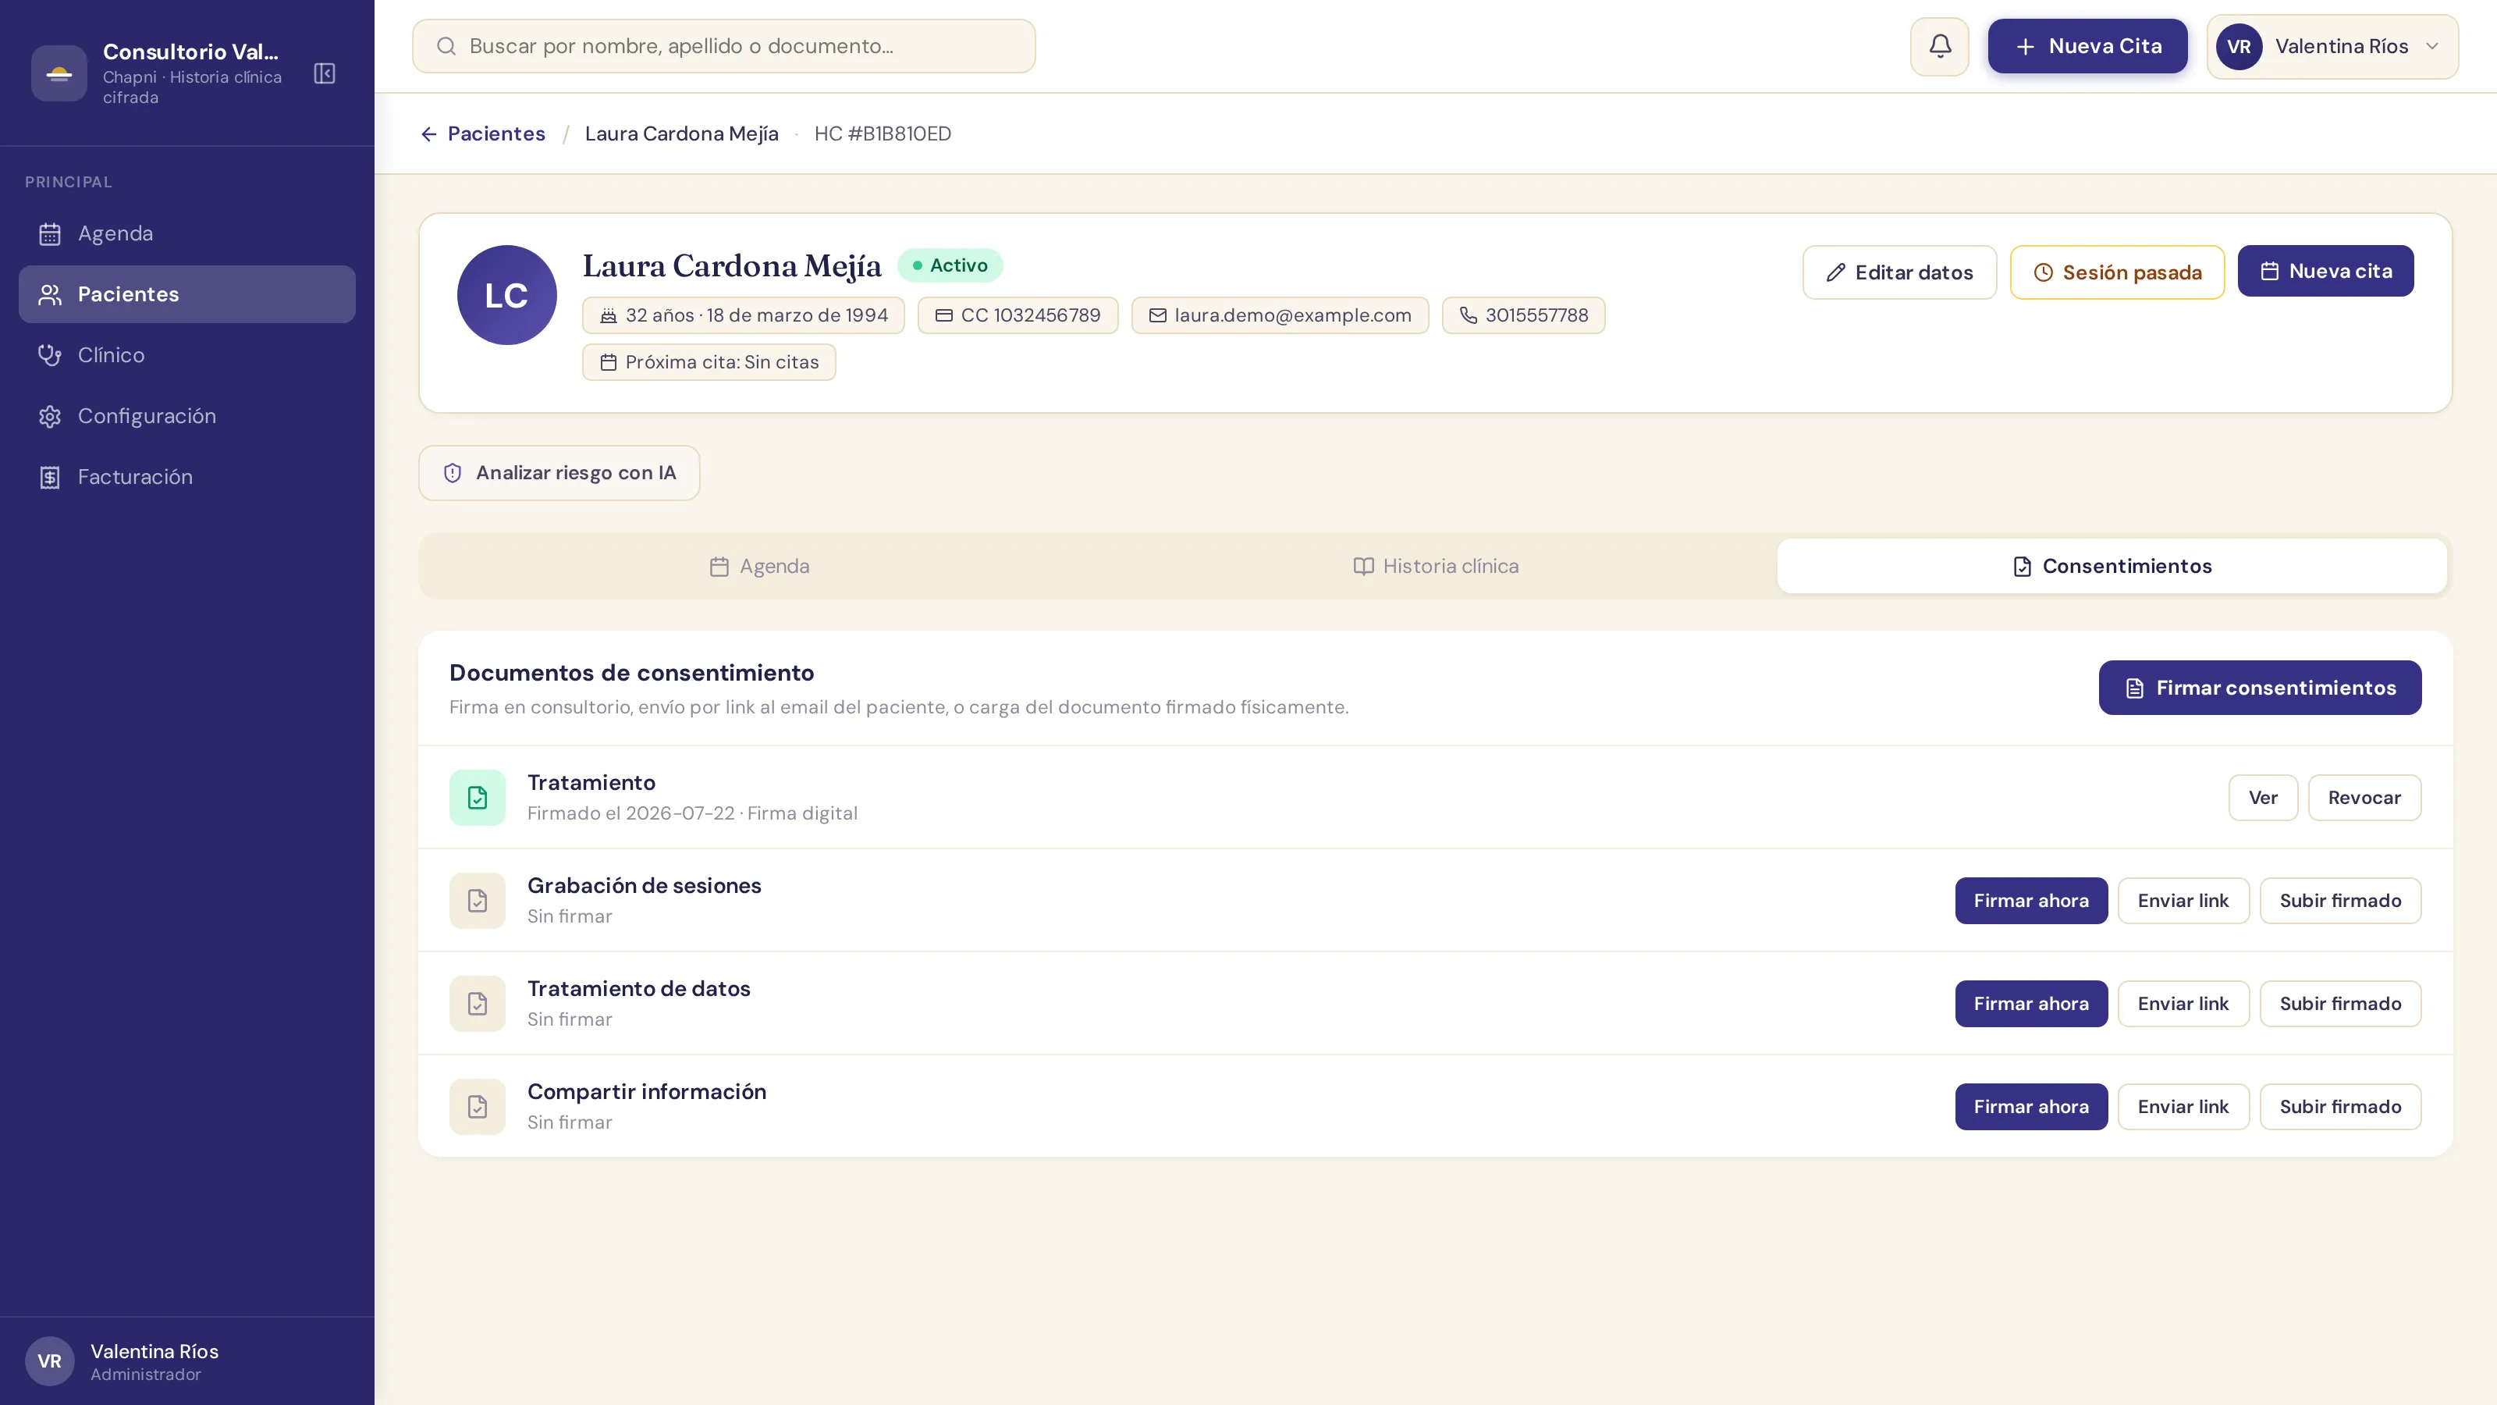Click the Activo status badge
The width and height of the screenshot is (2497, 1405).
pyautogui.click(x=949, y=265)
